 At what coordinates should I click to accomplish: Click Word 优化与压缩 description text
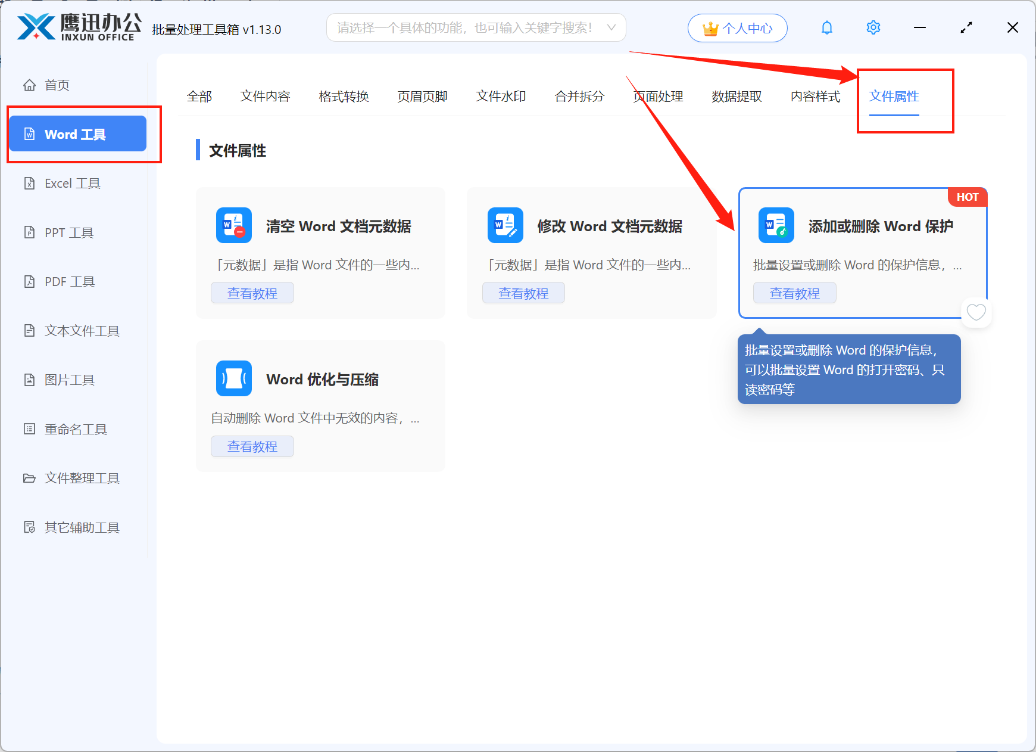[x=316, y=418]
